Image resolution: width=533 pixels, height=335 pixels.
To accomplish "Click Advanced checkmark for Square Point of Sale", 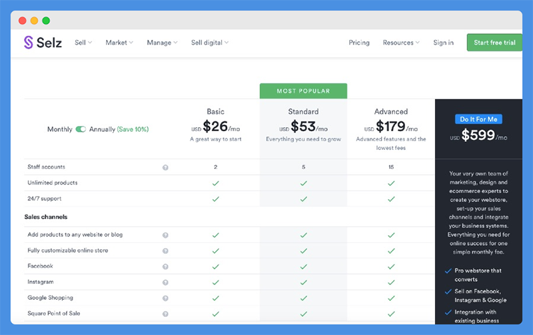I will pyautogui.click(x=391, y=314).
